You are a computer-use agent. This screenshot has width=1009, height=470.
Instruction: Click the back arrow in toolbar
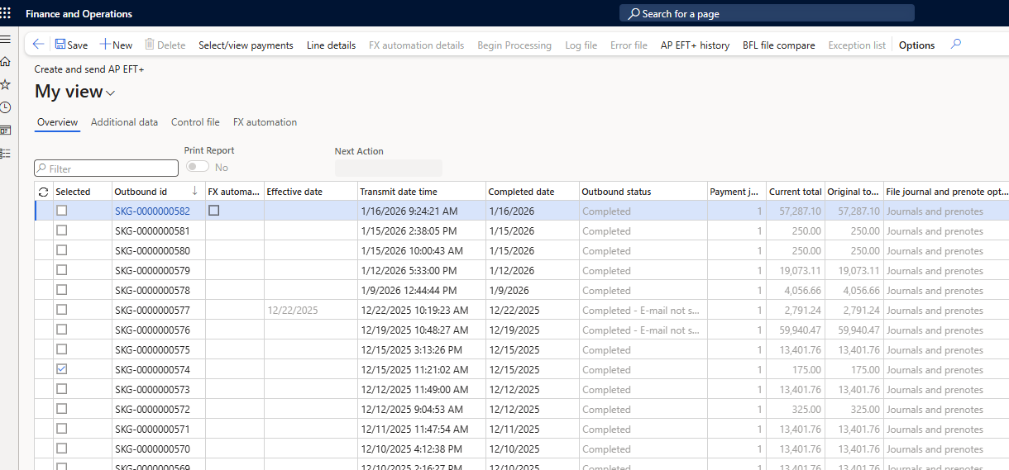coord(39,45)
